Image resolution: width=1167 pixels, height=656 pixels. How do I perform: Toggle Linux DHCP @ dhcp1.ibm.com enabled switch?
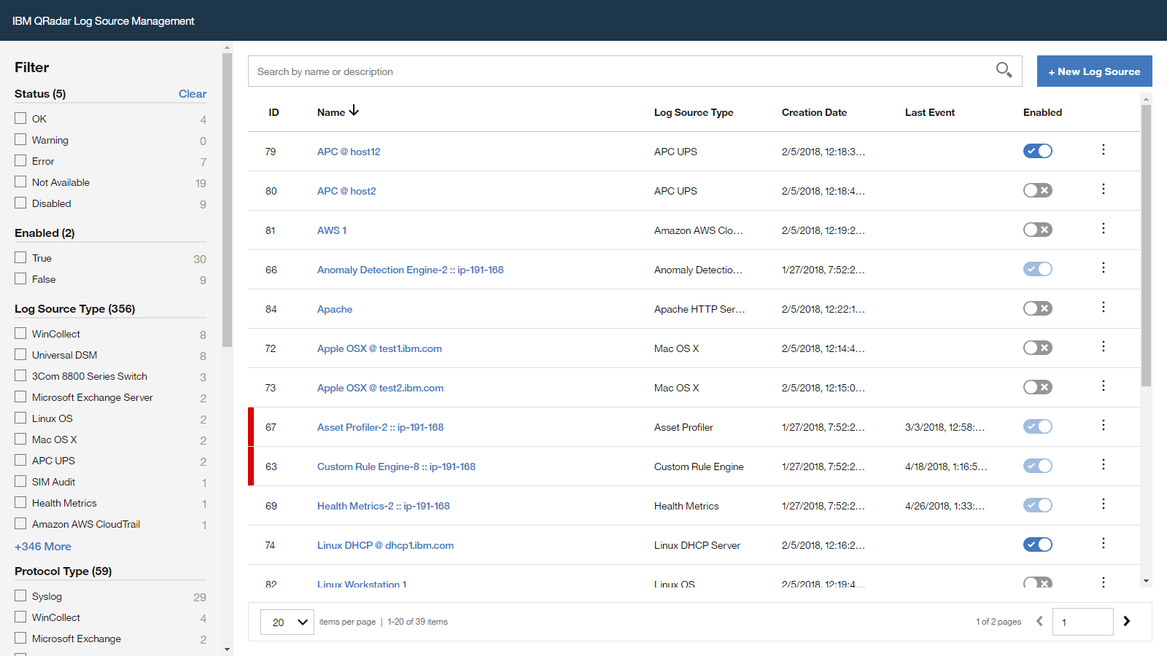1038,544
